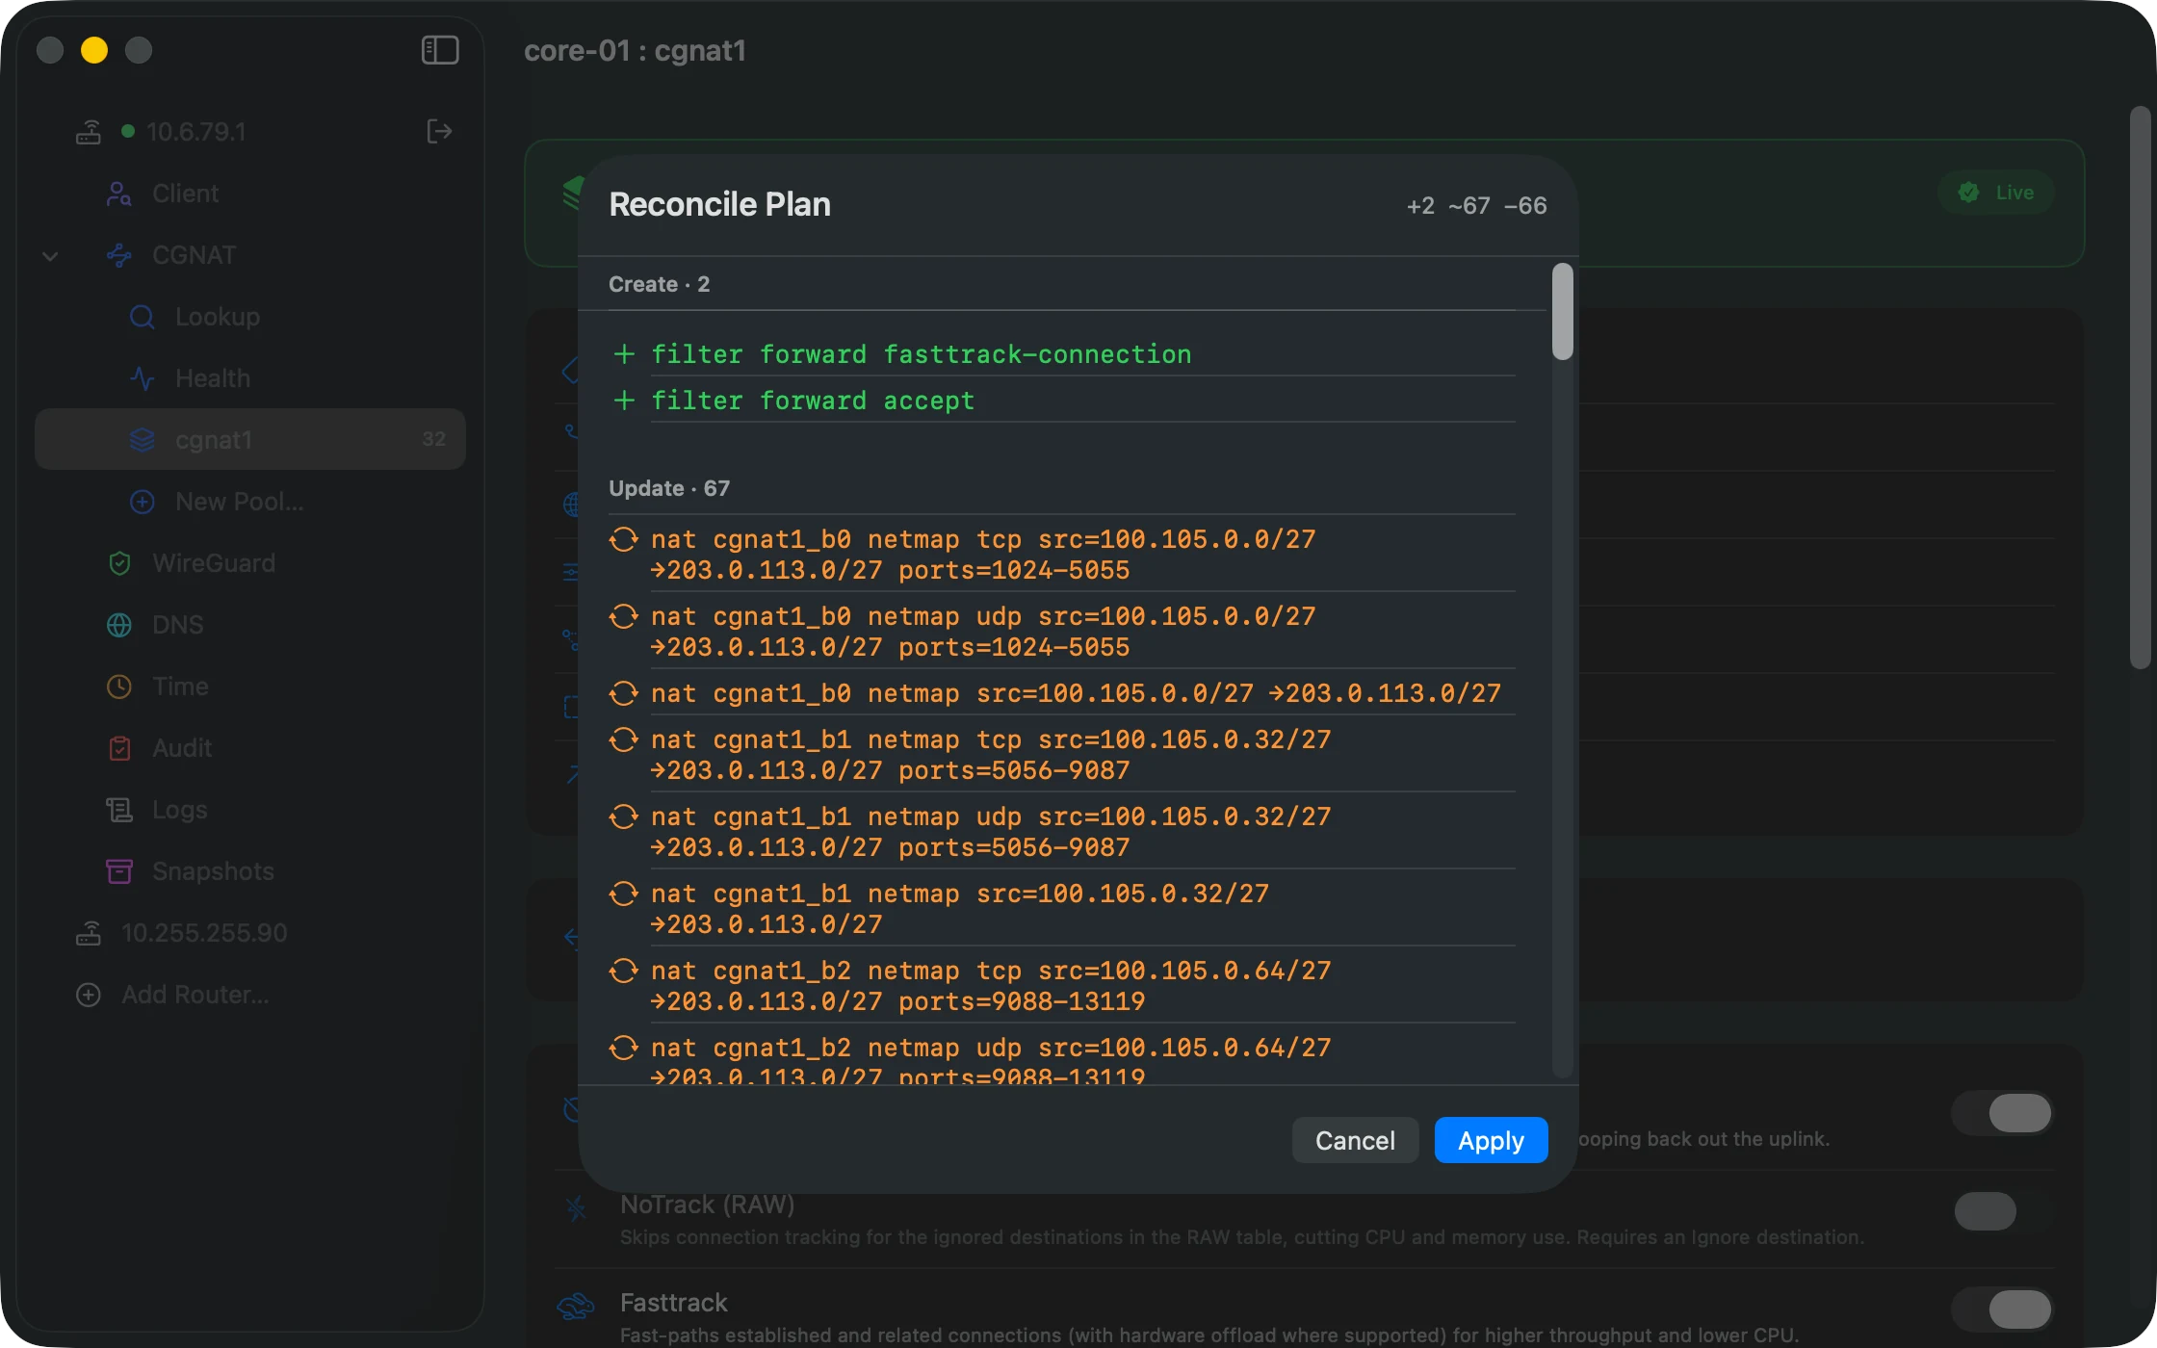2157x1348 pixels.
Task: Open the Lookup page
Action: 250,317
